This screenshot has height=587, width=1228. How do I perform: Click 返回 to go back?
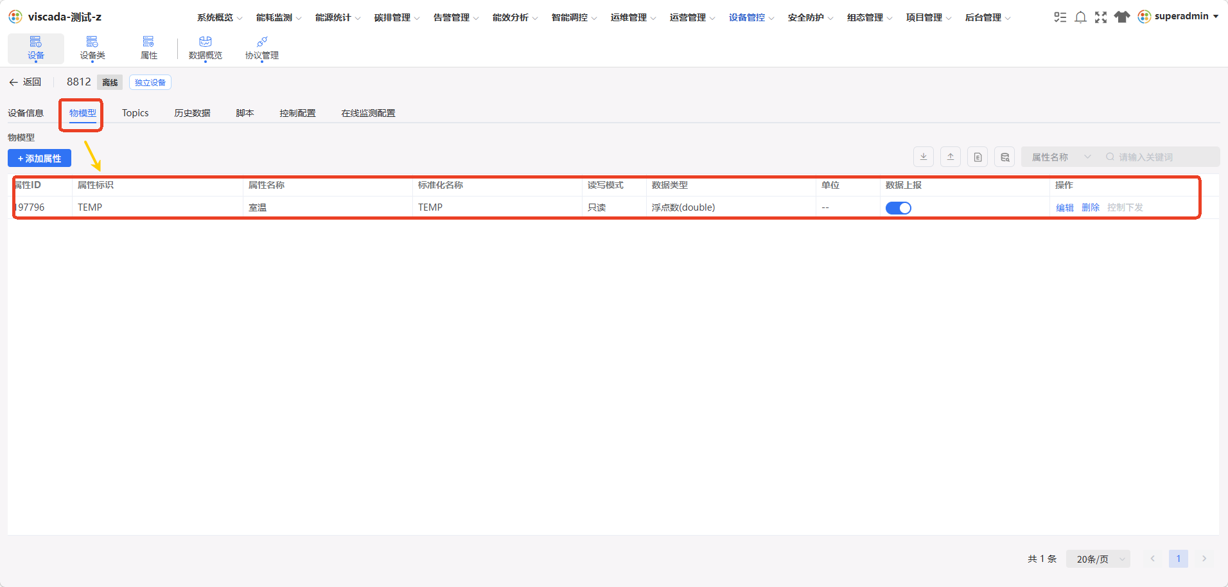[x=25, y=82]
